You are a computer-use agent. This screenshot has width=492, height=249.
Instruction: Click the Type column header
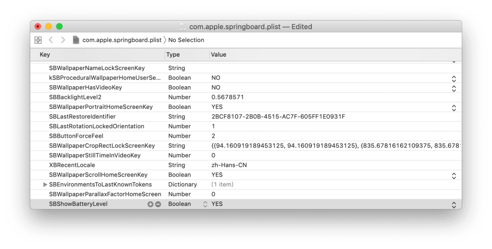173,55
